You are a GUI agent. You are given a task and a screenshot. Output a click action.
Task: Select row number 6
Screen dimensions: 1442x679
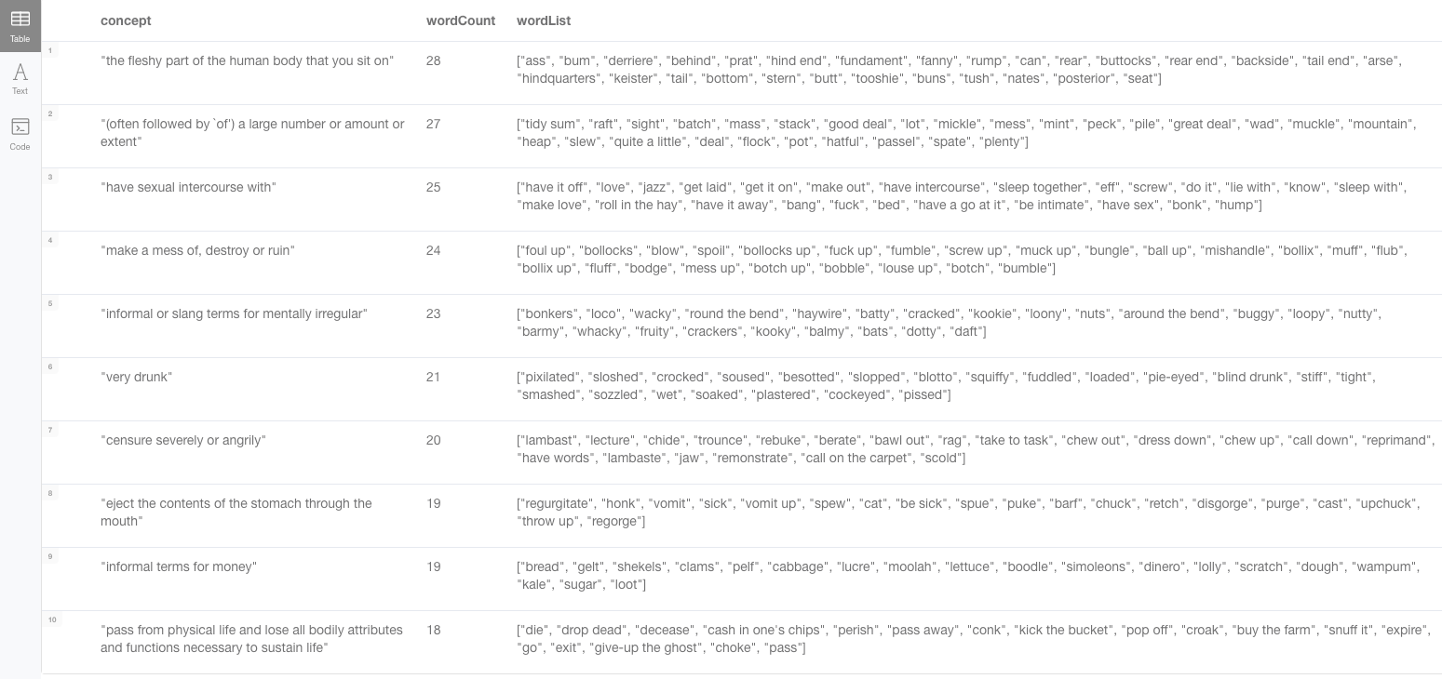tap(50, 366)
